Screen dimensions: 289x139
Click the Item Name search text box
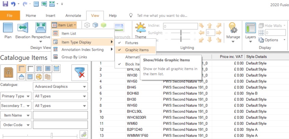point(60,115)
